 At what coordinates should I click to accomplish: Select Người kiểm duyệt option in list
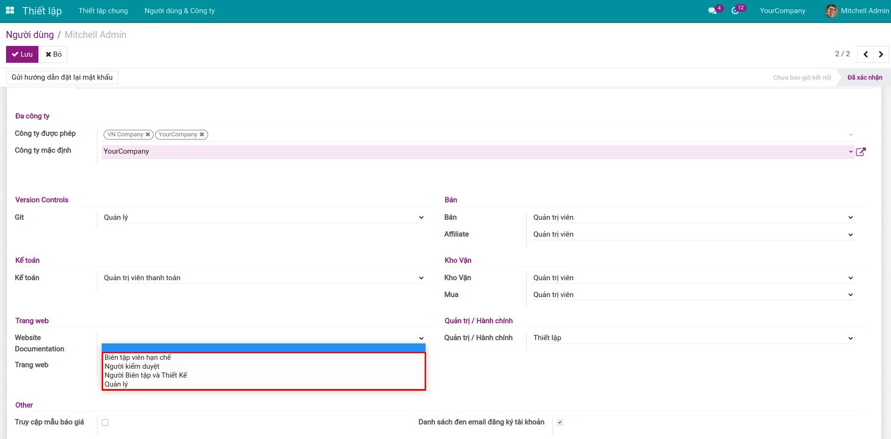[x=132, y=366]
